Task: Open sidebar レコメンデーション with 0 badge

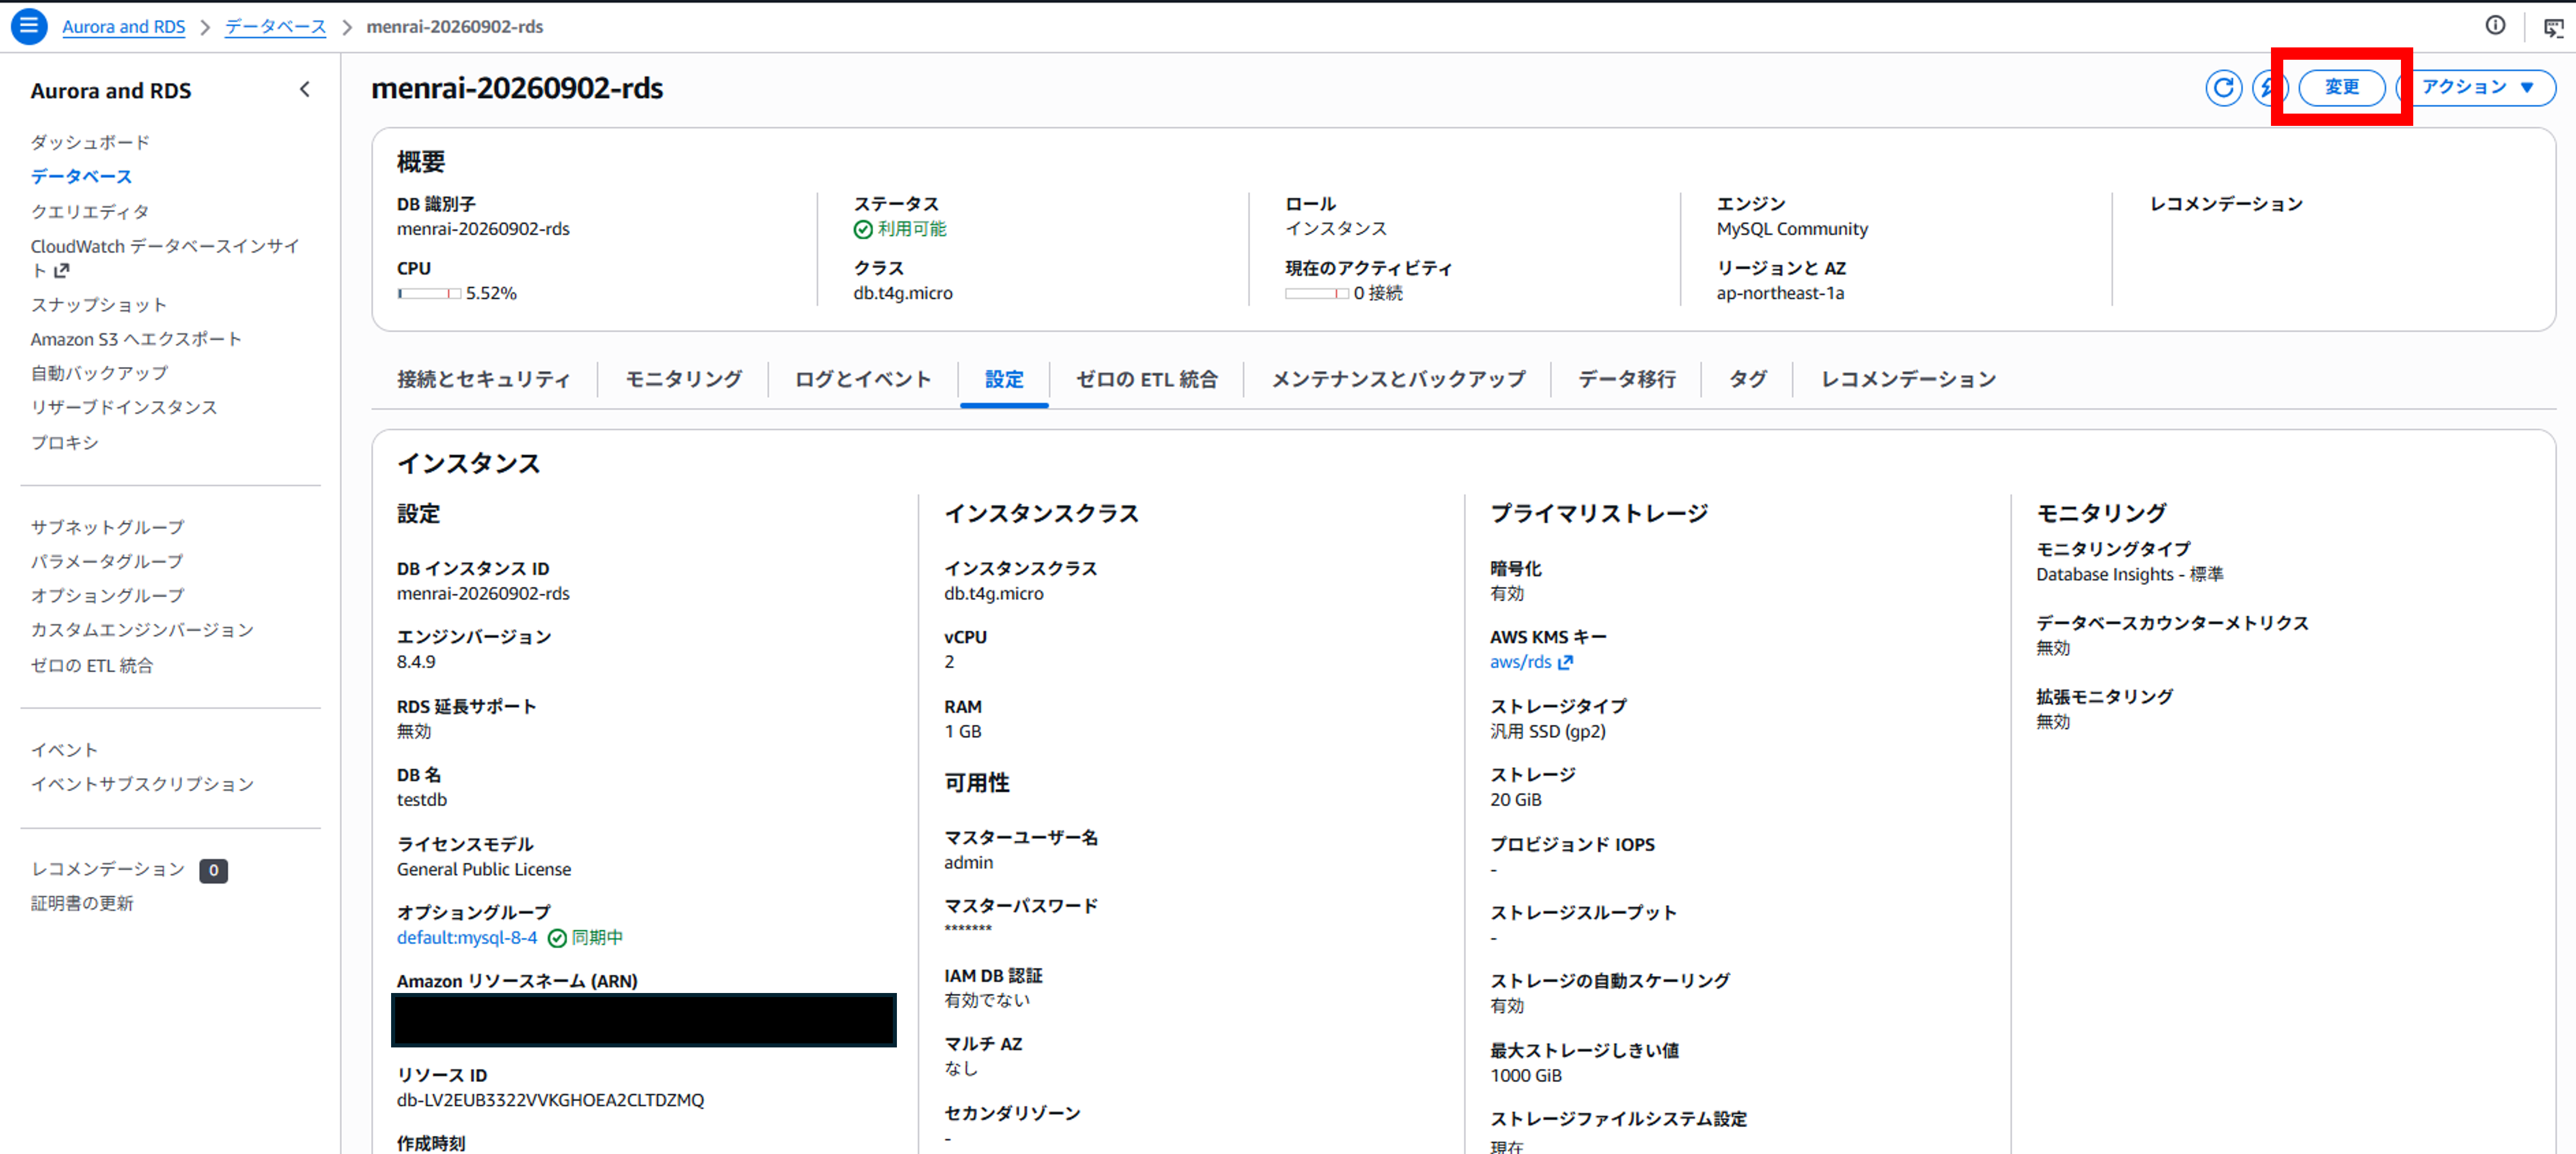Action: 129,870
